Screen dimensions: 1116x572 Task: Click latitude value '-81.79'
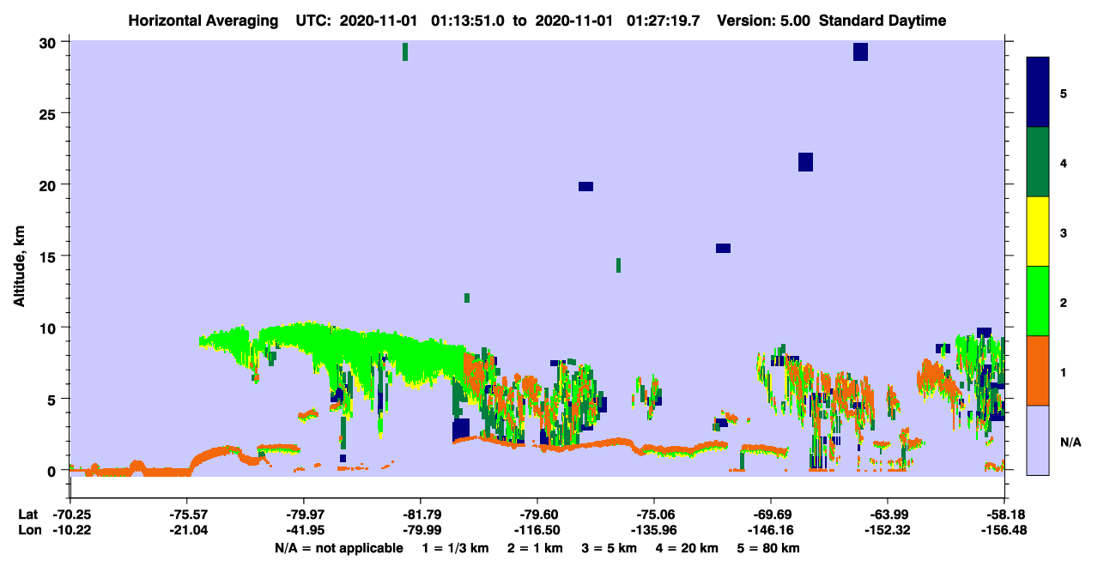click(x=420, y=515)
